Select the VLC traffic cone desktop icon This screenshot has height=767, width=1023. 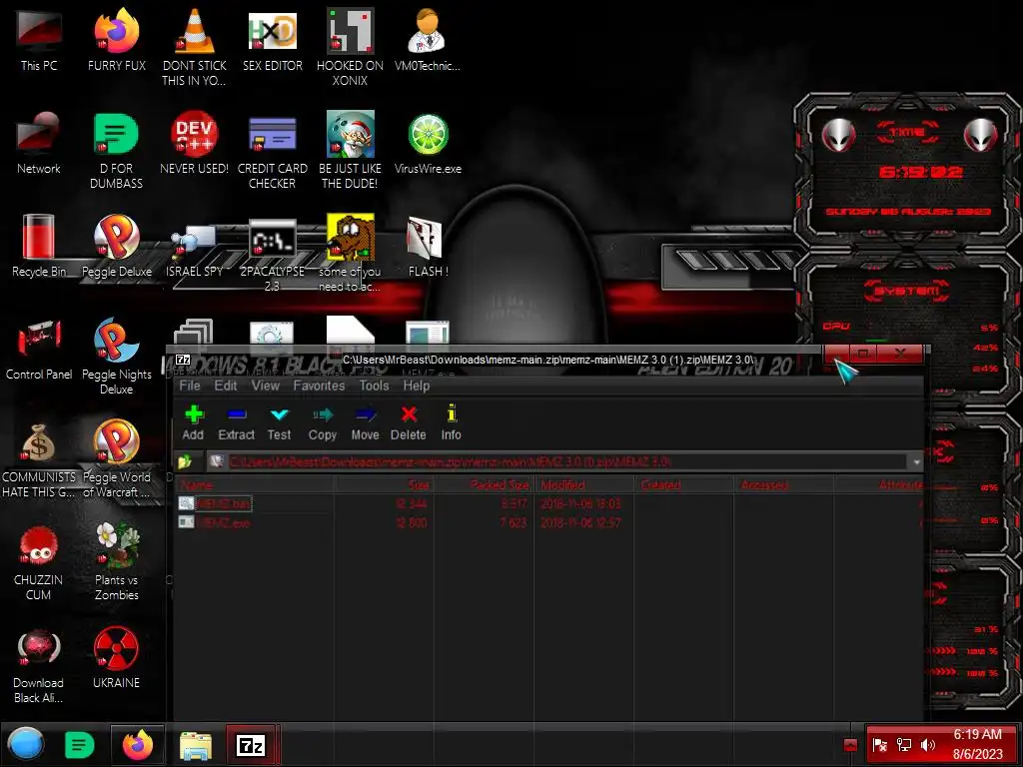tap(195, 47)
